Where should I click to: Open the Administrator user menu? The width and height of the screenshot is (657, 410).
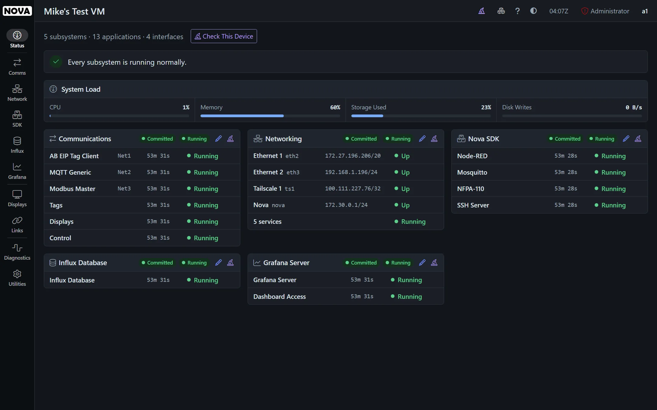(605, 11)
